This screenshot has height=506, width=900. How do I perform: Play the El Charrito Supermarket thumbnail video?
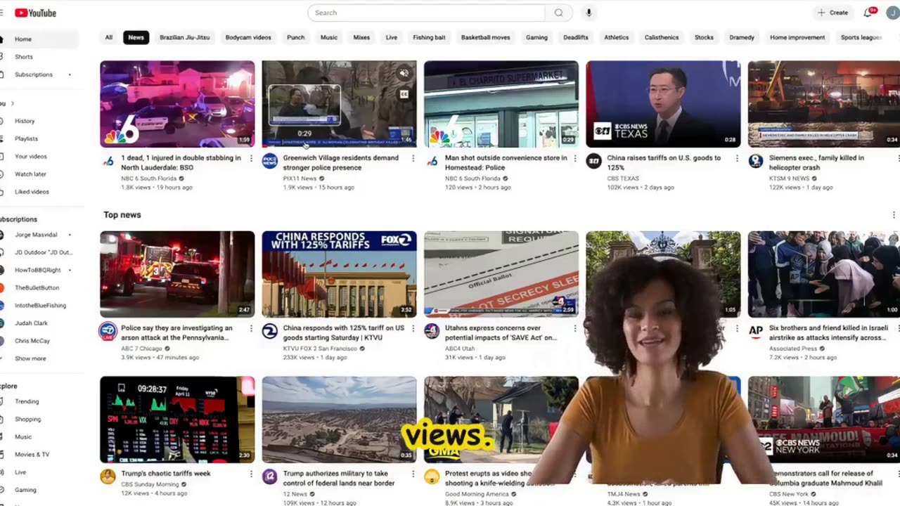coord(501,104)
